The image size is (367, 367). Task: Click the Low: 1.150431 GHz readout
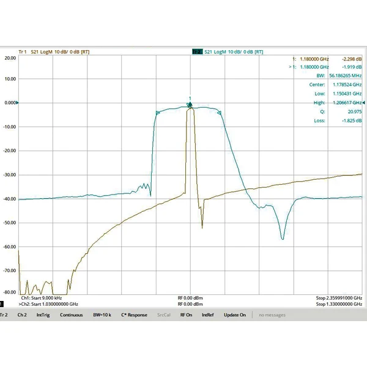(x=338, y=94)
